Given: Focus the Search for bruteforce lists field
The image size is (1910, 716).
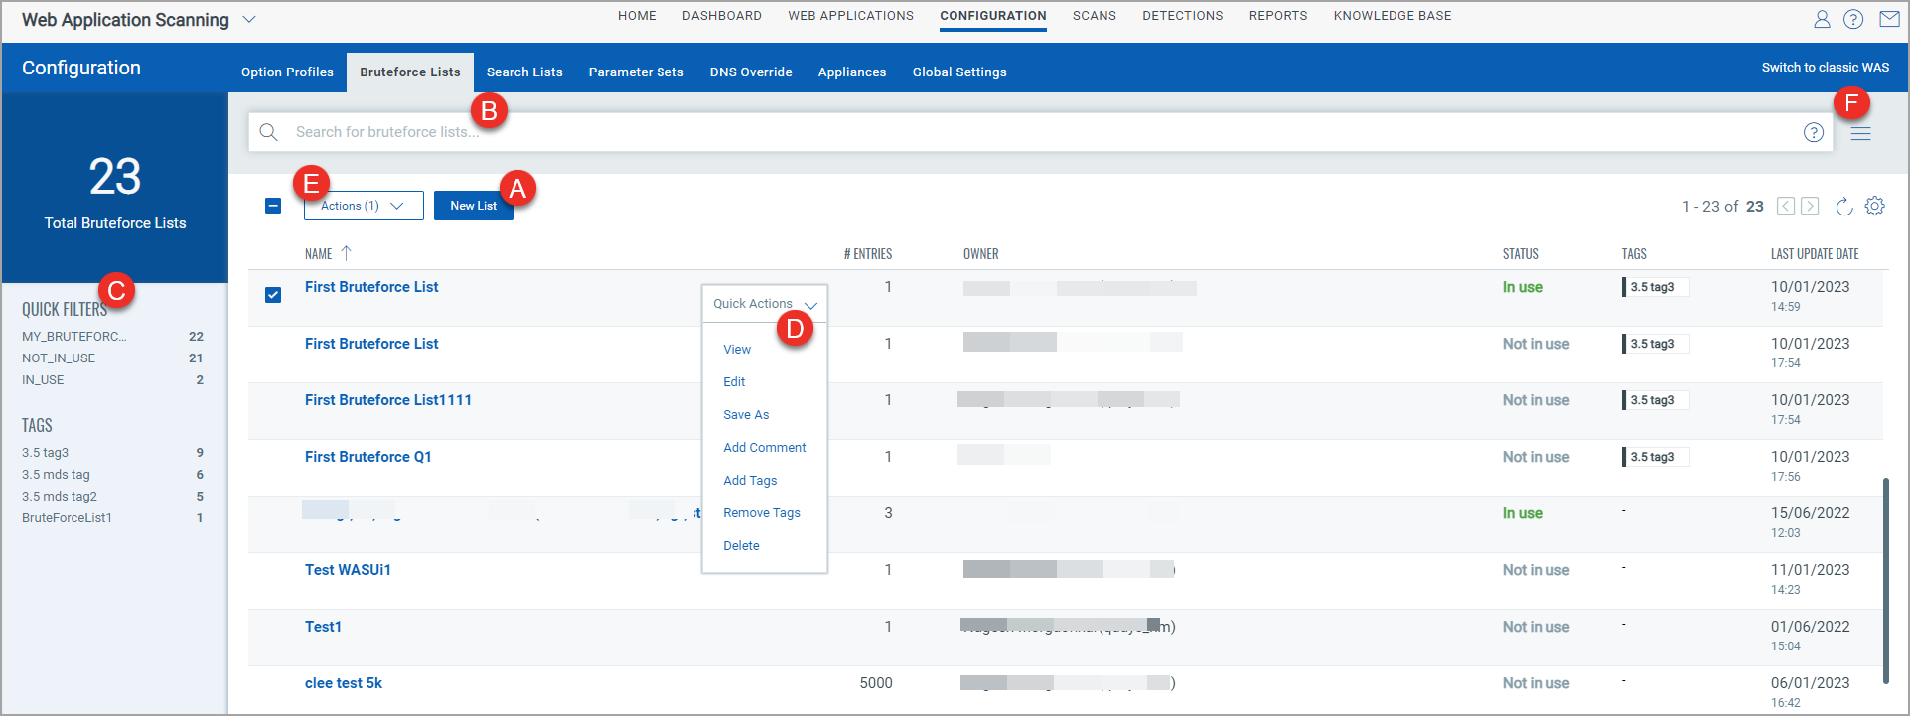Looking at the screenshot, I should 1041,132.
